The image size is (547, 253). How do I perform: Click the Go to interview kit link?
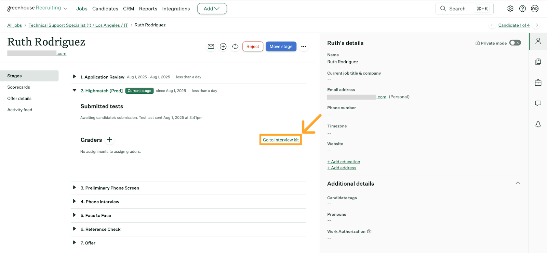click(281, 140)
